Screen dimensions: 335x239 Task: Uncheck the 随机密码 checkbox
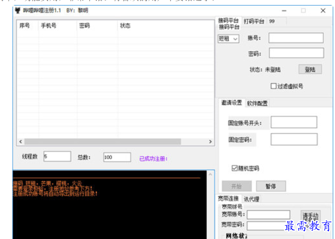235,168
